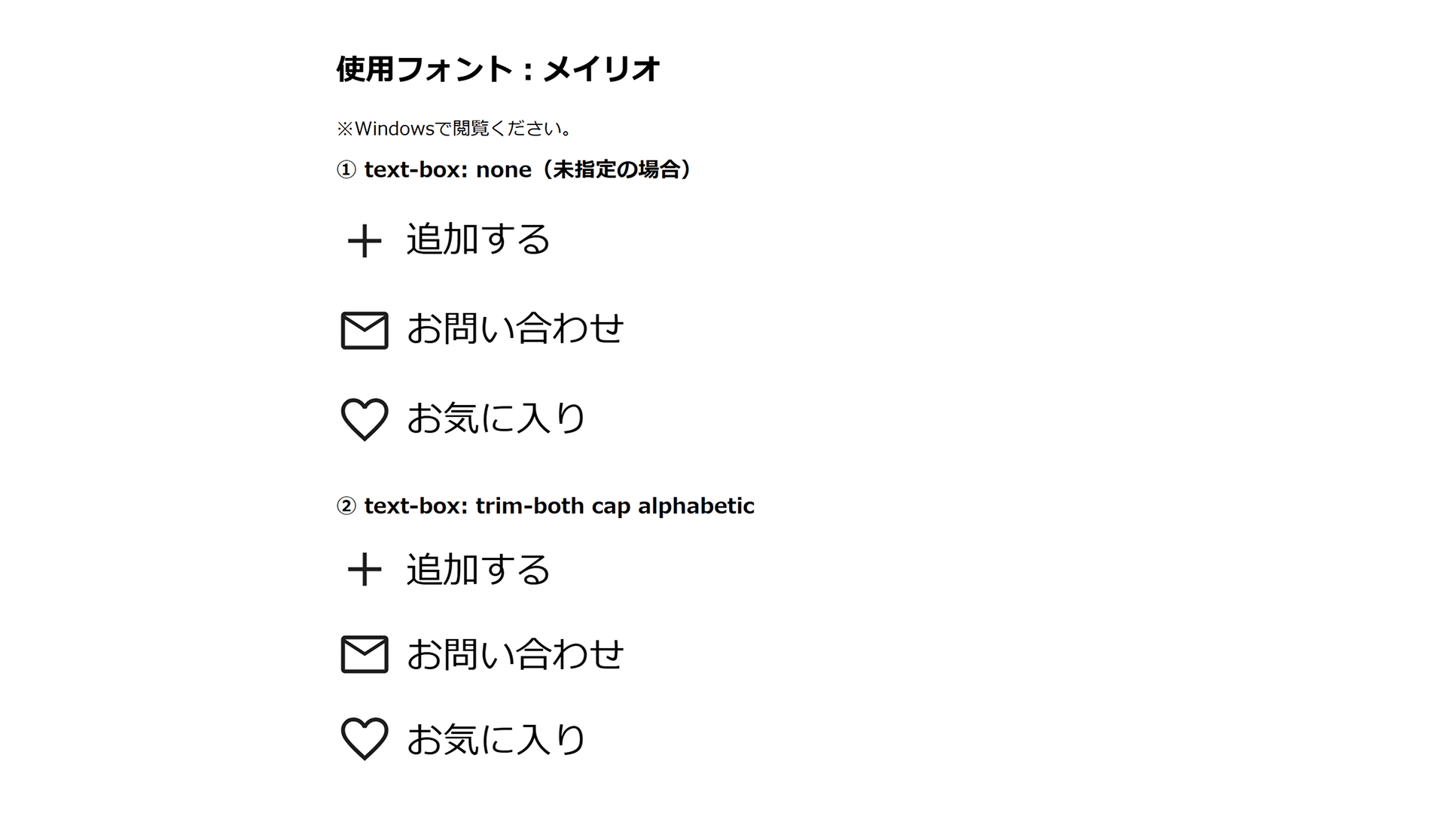Click the mail envelope icon second section
1446x813 pixels.
pyautogui.click(x=362, y=652)
